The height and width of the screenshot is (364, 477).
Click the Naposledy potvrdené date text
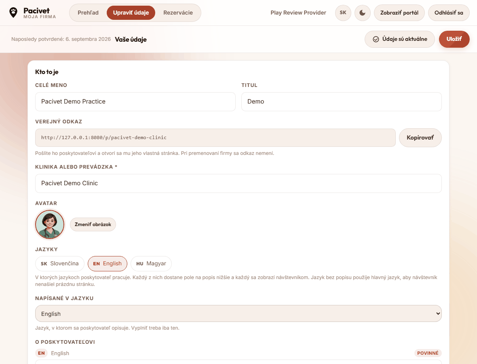tap(61, 39)
